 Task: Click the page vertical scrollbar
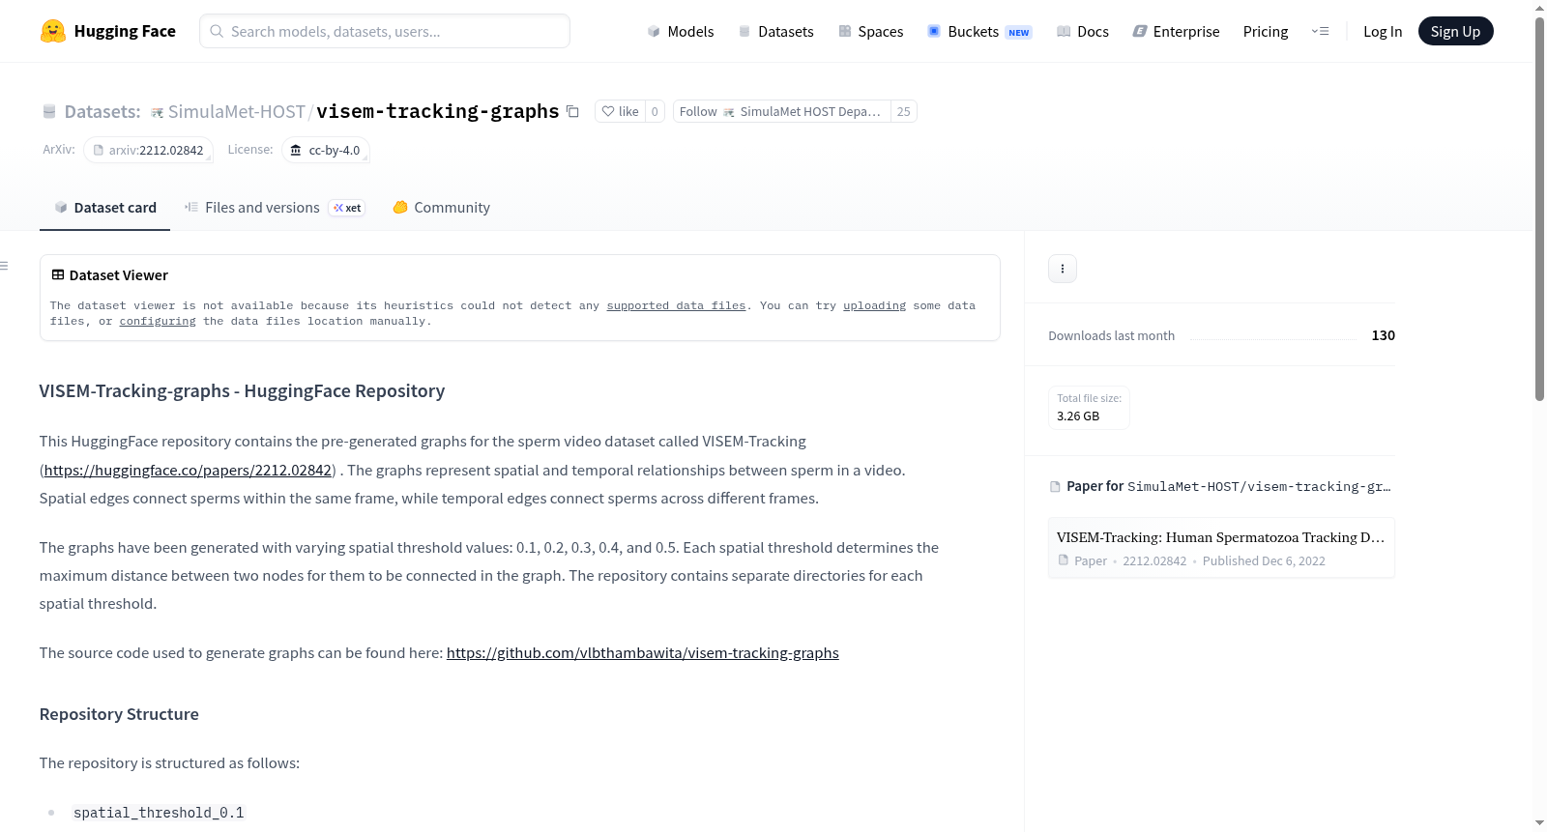[x=1539, y=208]
